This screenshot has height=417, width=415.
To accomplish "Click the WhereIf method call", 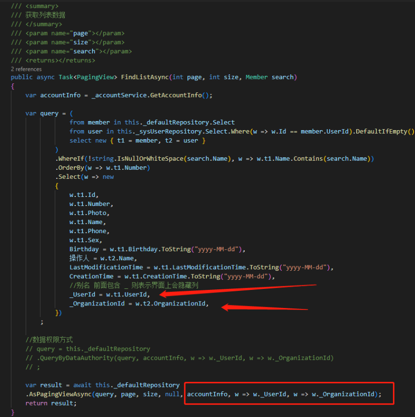I will pyautogui.click(x=71, y=158).
